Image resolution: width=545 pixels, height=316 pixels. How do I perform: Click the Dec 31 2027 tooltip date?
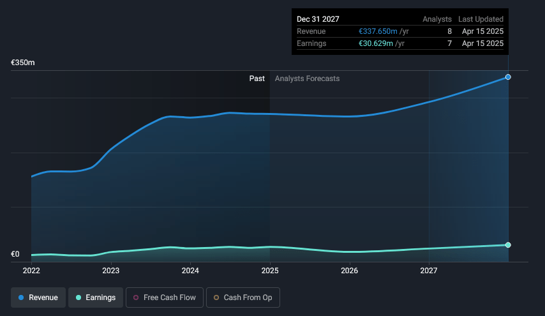(318, 19)
